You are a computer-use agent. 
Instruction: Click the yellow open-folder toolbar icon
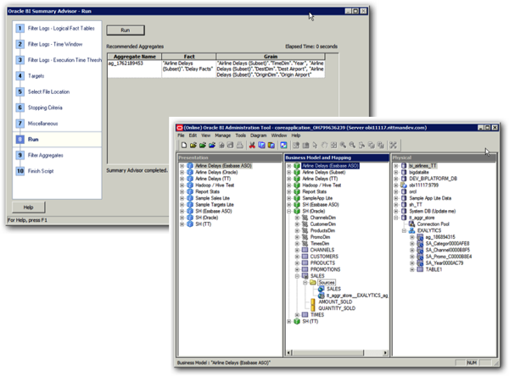point(193,145)
